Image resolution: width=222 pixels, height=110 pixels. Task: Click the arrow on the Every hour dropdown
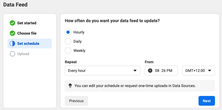click(x=135, y=71)
